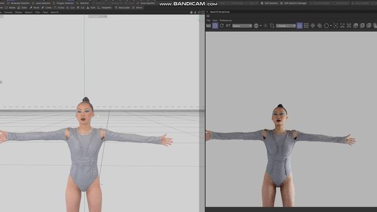Toggle the Soft Selection option
Image resolution: width=377 pixels, height=212 pixels.
tap(269, 3)
